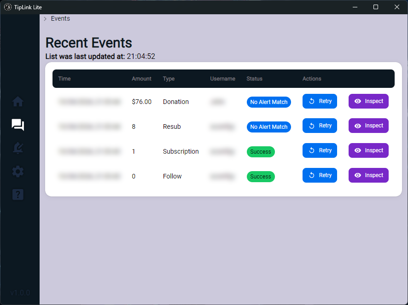Viewport: 408px width, 305px height.
Task: Retry the $76.00 Donation event
Action: [x=320, y=101]
